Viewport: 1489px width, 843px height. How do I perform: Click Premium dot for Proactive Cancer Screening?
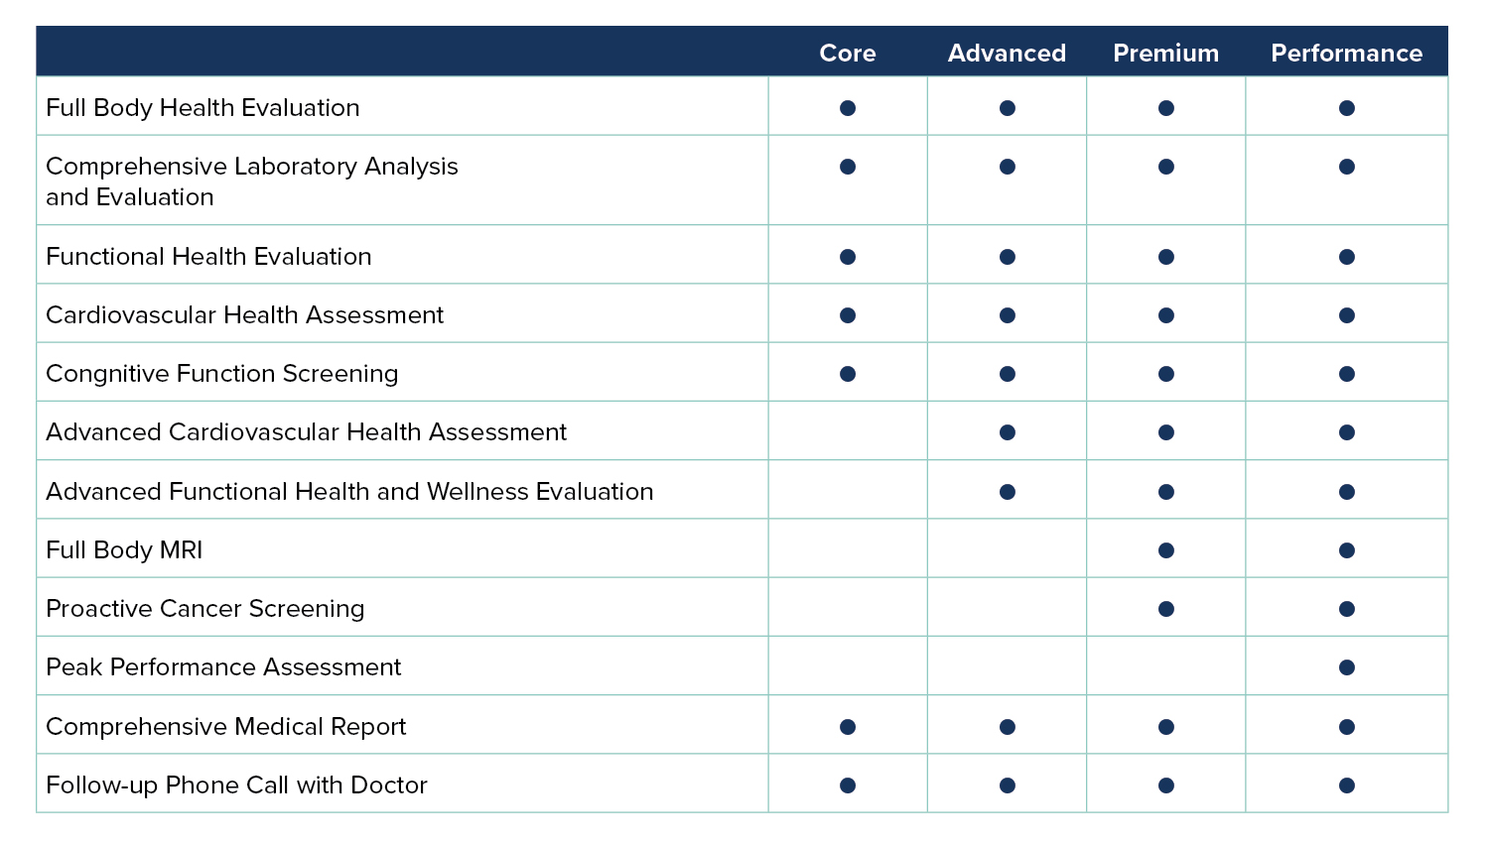coord(1166,609)
